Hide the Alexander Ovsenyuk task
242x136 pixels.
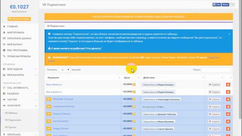pyautogui.click(x=214, y=99)
